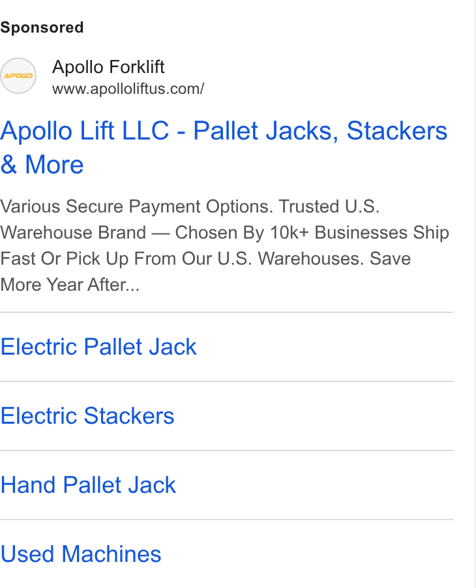Open the Used Machines sitelink

click(x=81, y=554)
